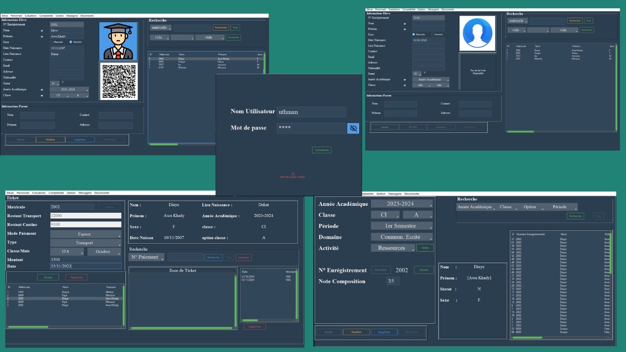Click the red Imprimer button
This screenshot has width=626, height=352.
click(x=243, y=257)
